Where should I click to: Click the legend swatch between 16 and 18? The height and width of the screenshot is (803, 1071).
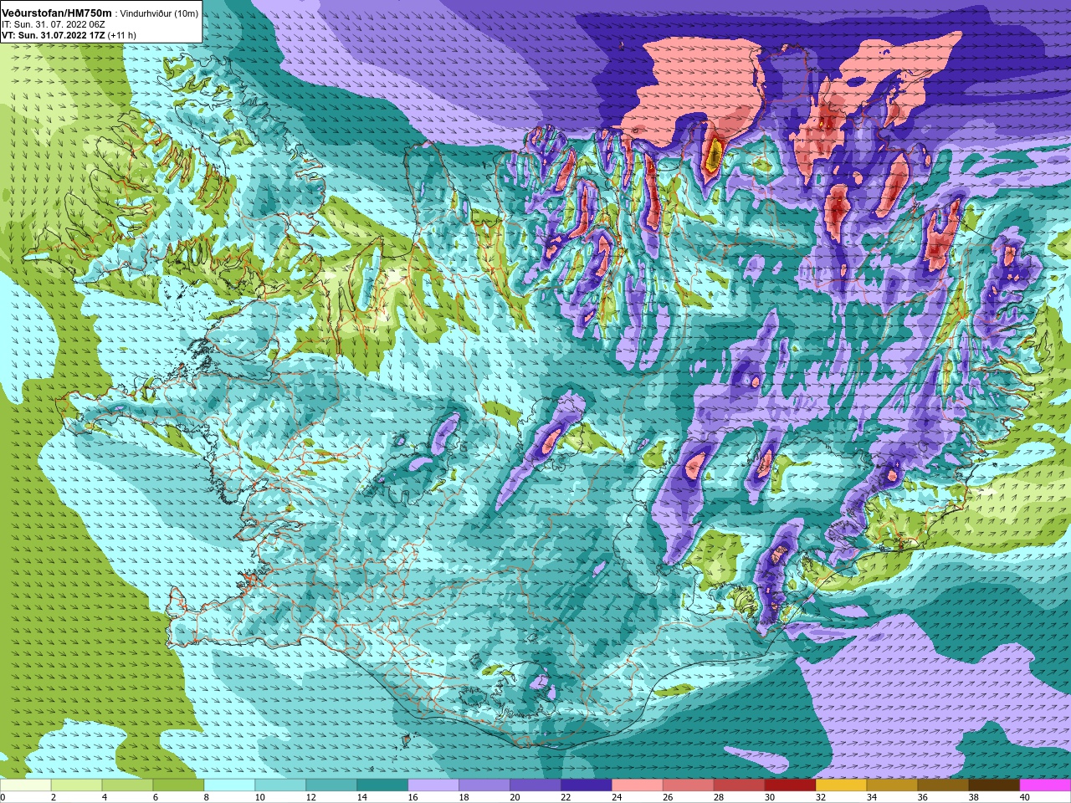click(434, 785)
